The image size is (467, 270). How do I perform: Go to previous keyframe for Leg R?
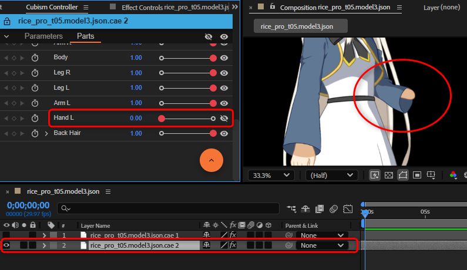coord(6,73)
